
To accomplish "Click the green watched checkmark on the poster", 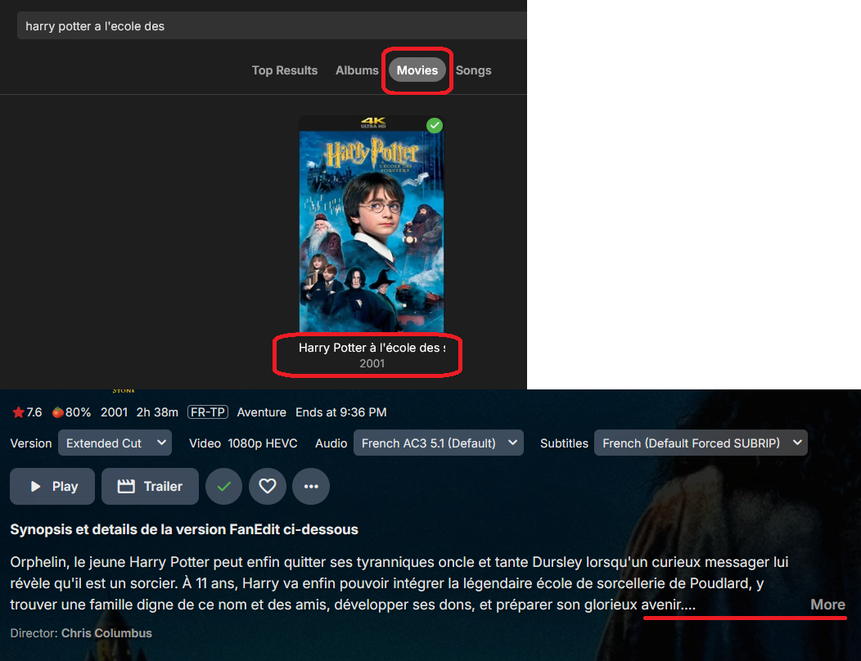I will coord(435,126).
